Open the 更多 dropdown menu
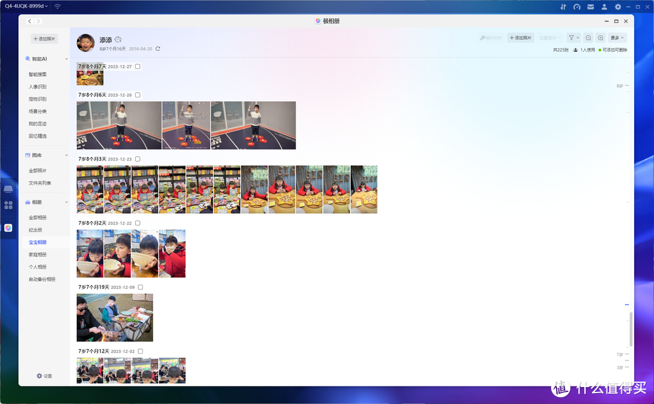 [617, 38]
